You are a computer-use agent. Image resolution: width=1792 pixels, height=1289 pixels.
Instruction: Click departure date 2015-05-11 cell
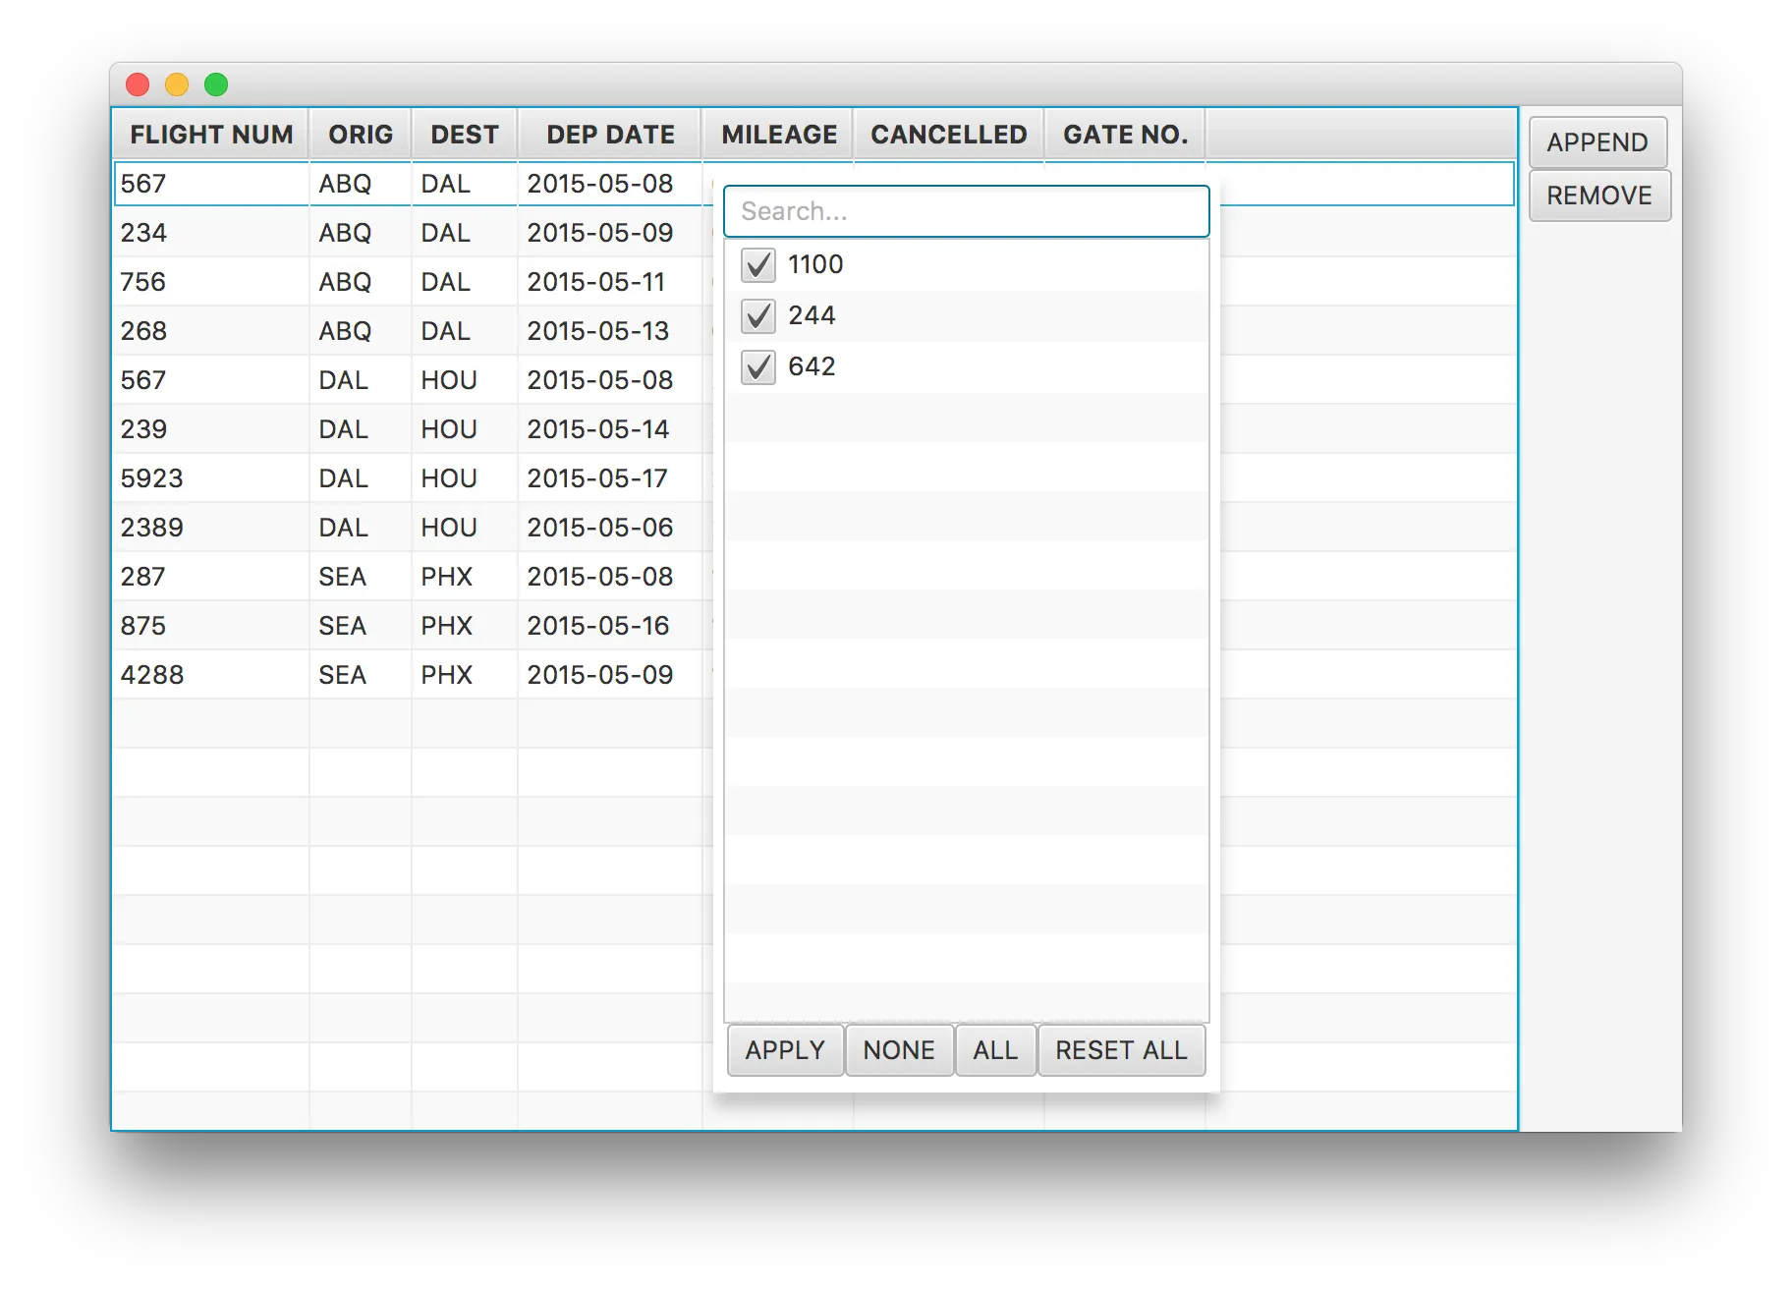point(610,282)
